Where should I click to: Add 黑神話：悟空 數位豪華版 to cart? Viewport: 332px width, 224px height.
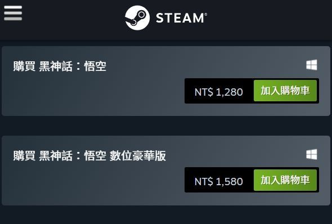[x=285, y=180]
